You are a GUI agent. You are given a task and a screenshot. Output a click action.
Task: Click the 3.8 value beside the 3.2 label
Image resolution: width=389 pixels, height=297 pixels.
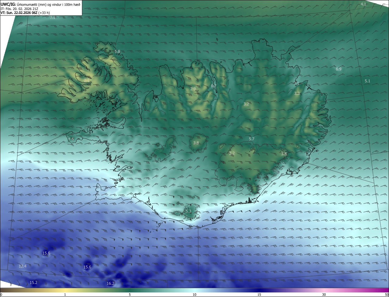(284, 154)
